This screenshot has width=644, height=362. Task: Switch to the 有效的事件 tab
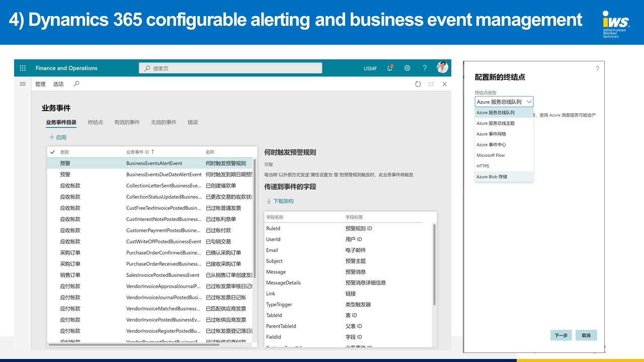[127, 122]
